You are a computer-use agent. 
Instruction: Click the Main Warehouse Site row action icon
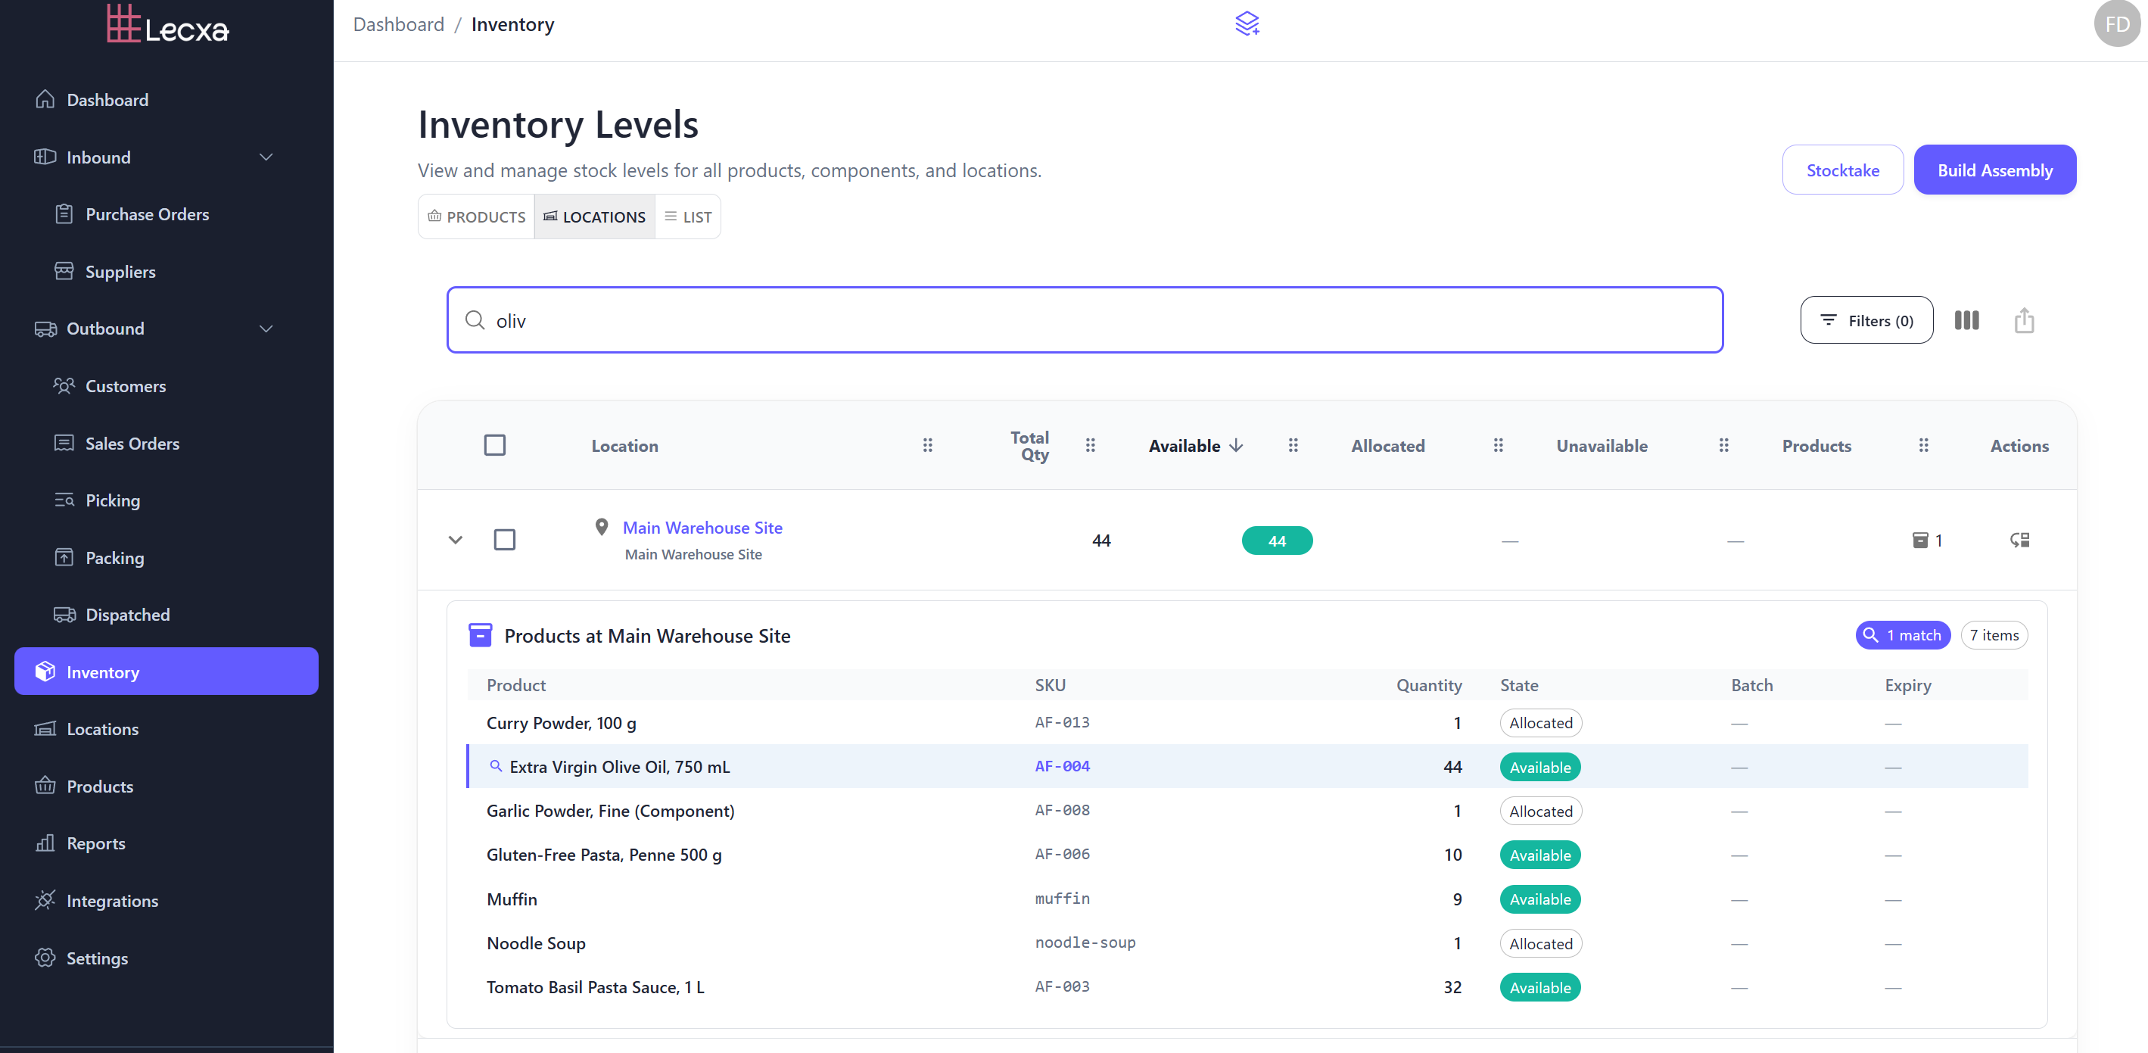point(2019,541)
